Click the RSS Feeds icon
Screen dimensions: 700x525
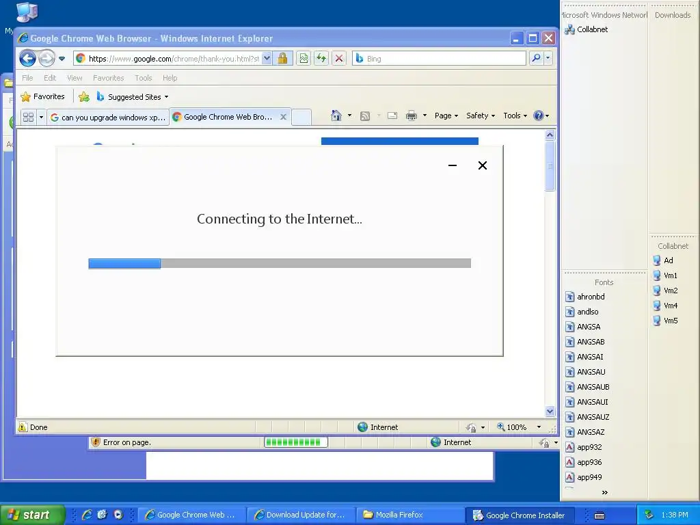pyautogui.click(x=365, y=116)
